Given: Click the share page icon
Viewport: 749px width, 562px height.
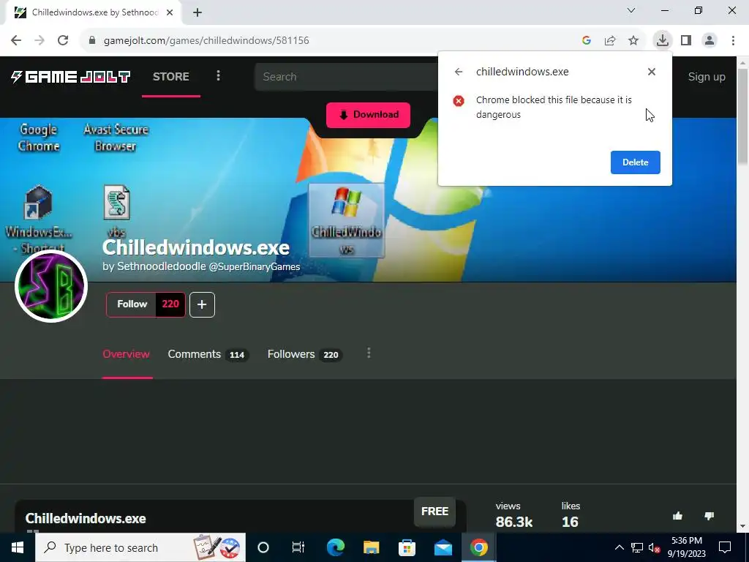Looking at the screenshot, I should (x=610, y=41).
